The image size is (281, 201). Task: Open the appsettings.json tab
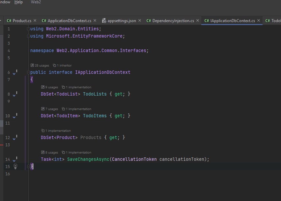tap(119, 21)
